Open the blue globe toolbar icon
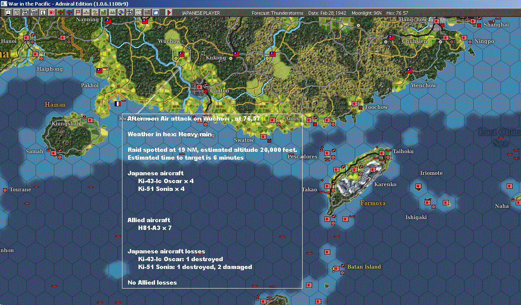The height and width of the screenshot is (305, 521). 121,13
